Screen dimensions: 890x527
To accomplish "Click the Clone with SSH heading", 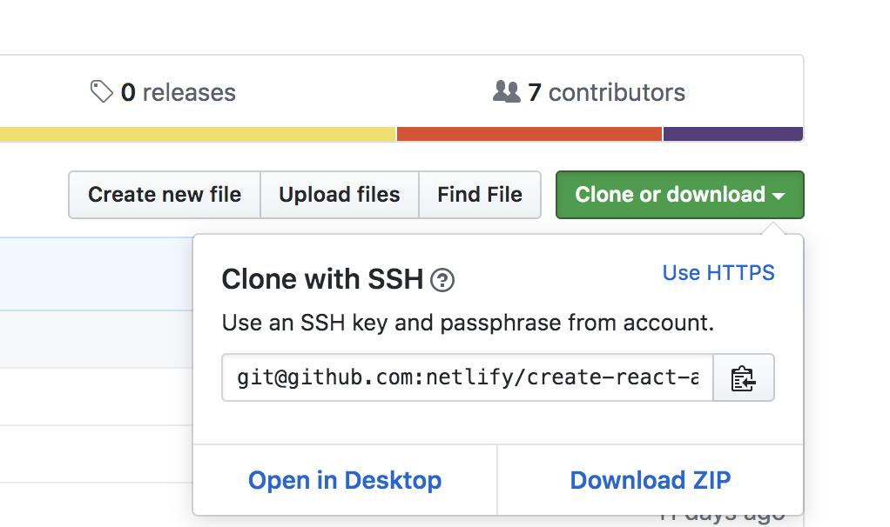I will pos(322,280).
